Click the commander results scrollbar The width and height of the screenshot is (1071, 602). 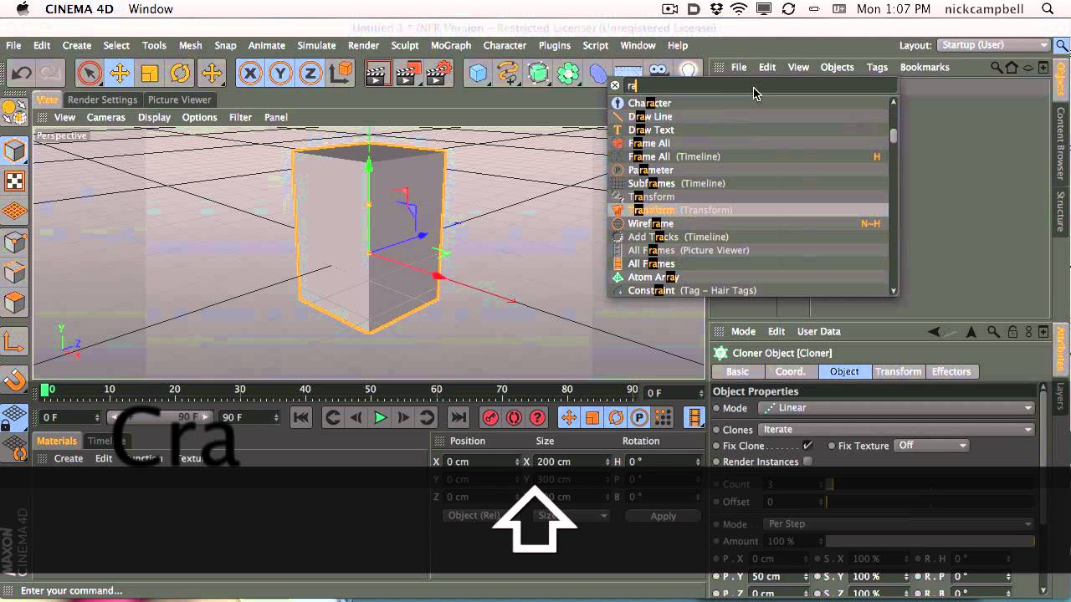tap(894, 135)
